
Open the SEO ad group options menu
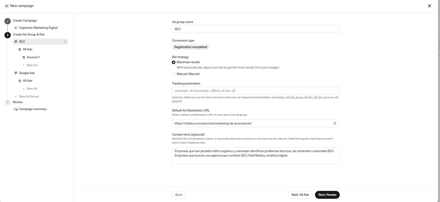click(65, 42)
